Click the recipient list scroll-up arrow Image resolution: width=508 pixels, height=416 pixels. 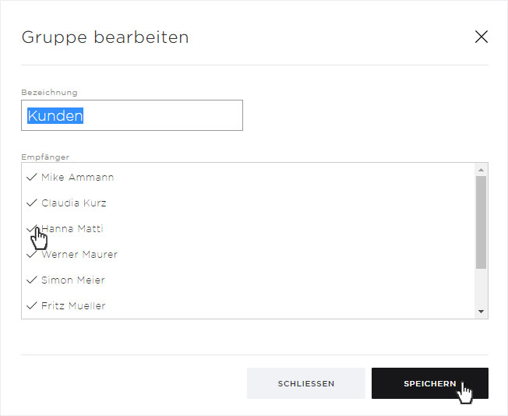(x=481, y=170)
